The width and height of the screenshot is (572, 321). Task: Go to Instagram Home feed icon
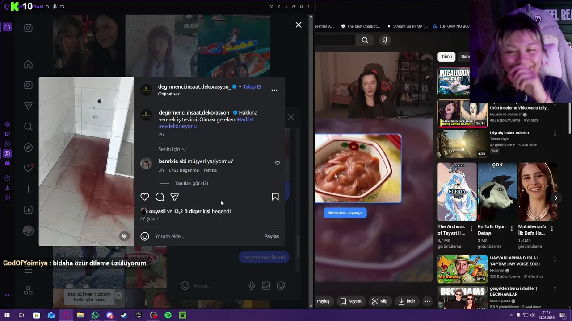[28, 64]
